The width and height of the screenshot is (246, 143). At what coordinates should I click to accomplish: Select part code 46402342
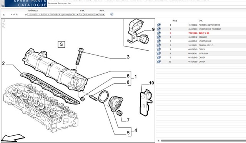point(193,37)
